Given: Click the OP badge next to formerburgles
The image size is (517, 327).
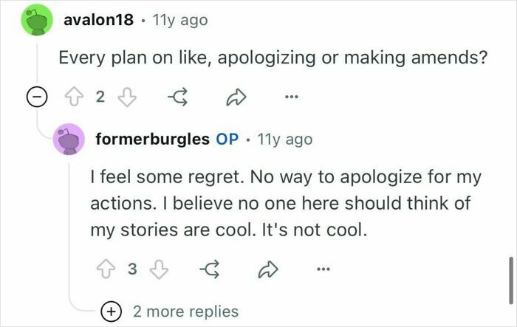Looking at the screenshot, I should pos(227,139).
